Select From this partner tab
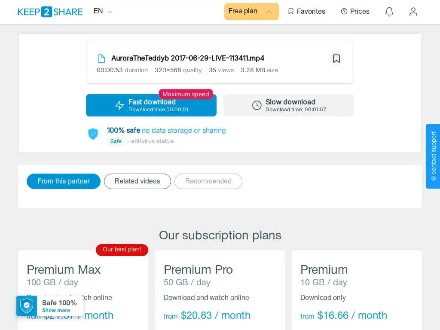 coord(64,181)
